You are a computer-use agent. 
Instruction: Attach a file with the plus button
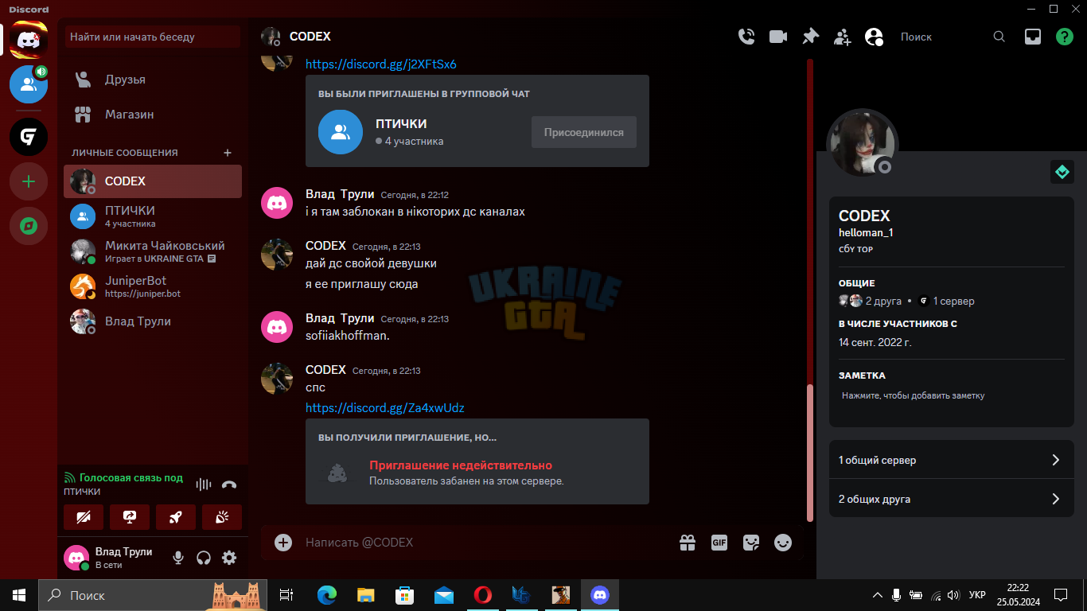coord(283,543)
